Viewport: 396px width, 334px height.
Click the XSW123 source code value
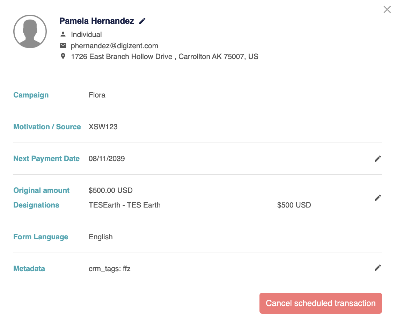(x=103, y=127)
